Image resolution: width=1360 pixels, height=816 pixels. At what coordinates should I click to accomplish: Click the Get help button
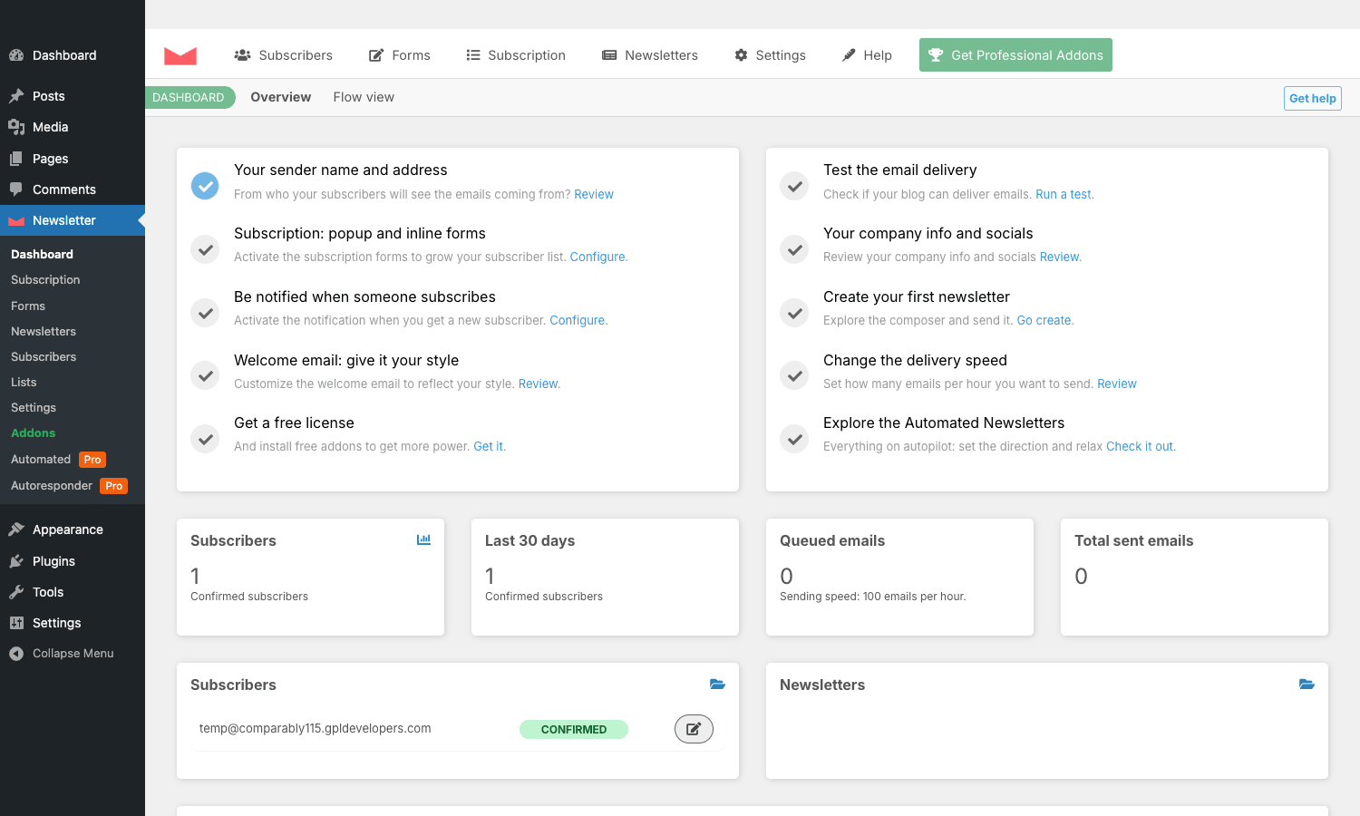point(1313,98)
